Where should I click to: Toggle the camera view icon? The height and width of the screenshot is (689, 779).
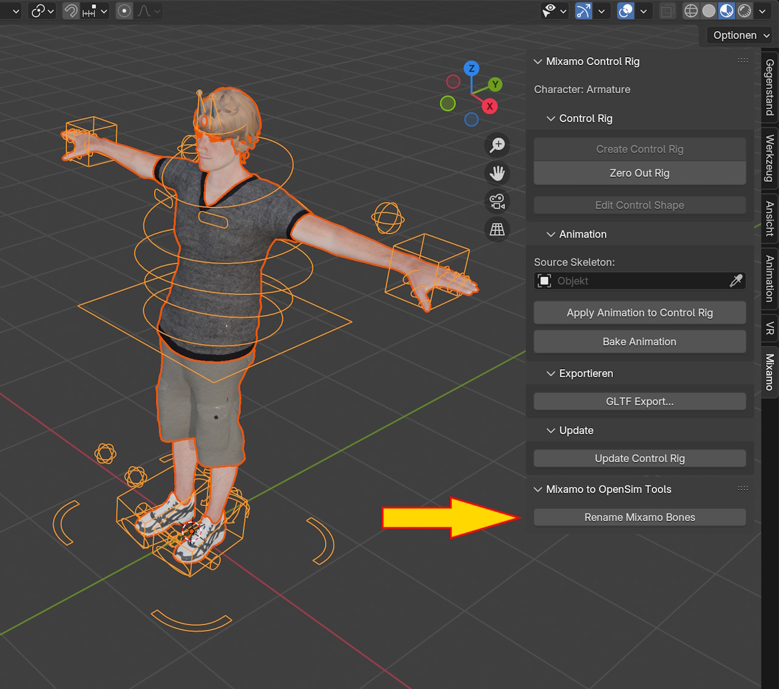click(497, 201)
